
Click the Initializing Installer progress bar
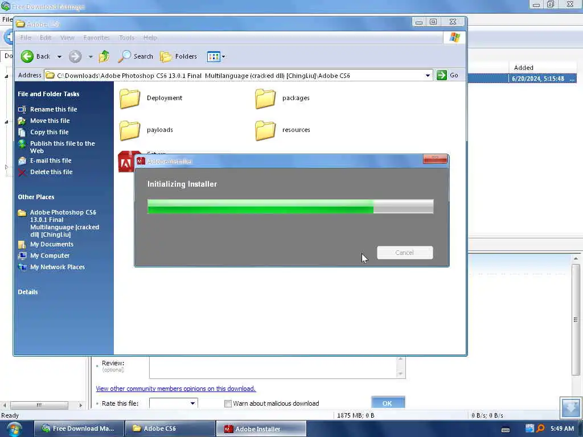290,207
